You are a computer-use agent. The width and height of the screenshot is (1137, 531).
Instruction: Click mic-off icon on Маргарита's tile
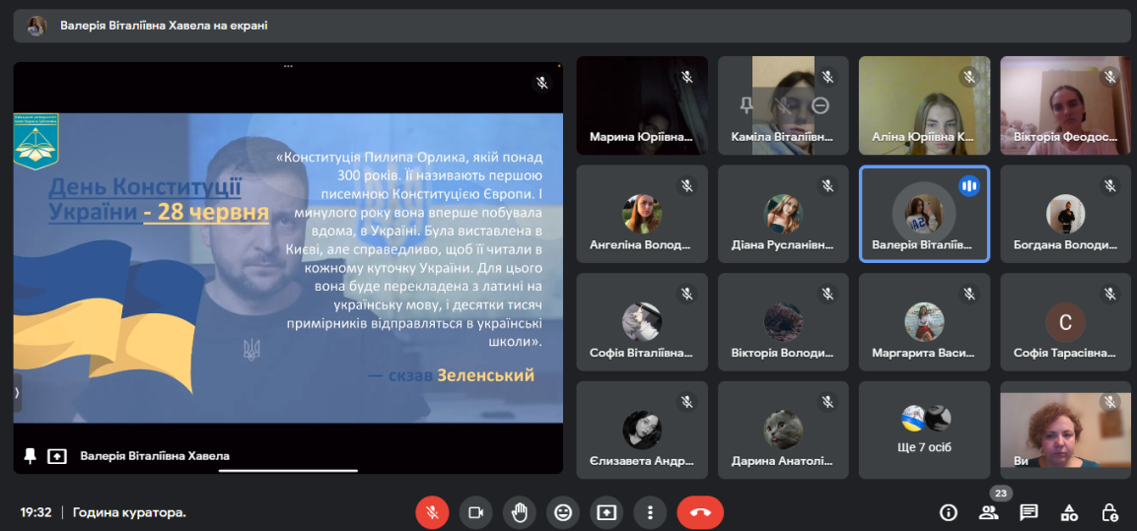coord(968,295)
